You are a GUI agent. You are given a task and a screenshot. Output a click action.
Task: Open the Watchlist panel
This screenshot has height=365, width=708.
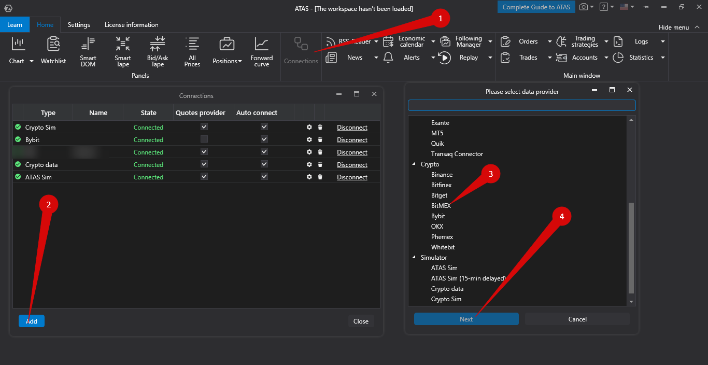pos(53,50)
